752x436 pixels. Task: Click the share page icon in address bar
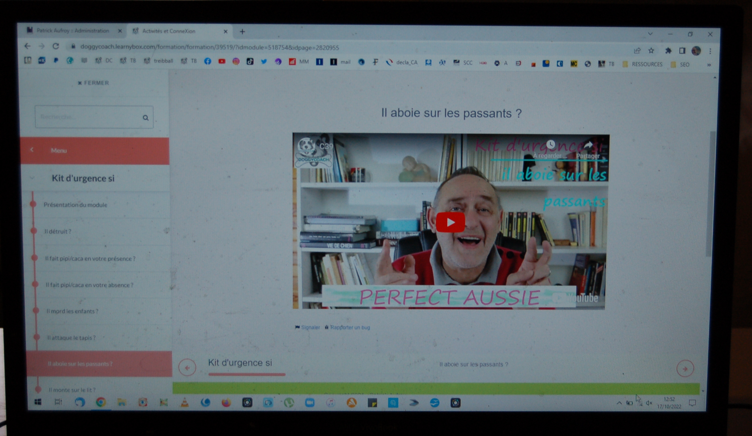(x=637, y=51)
